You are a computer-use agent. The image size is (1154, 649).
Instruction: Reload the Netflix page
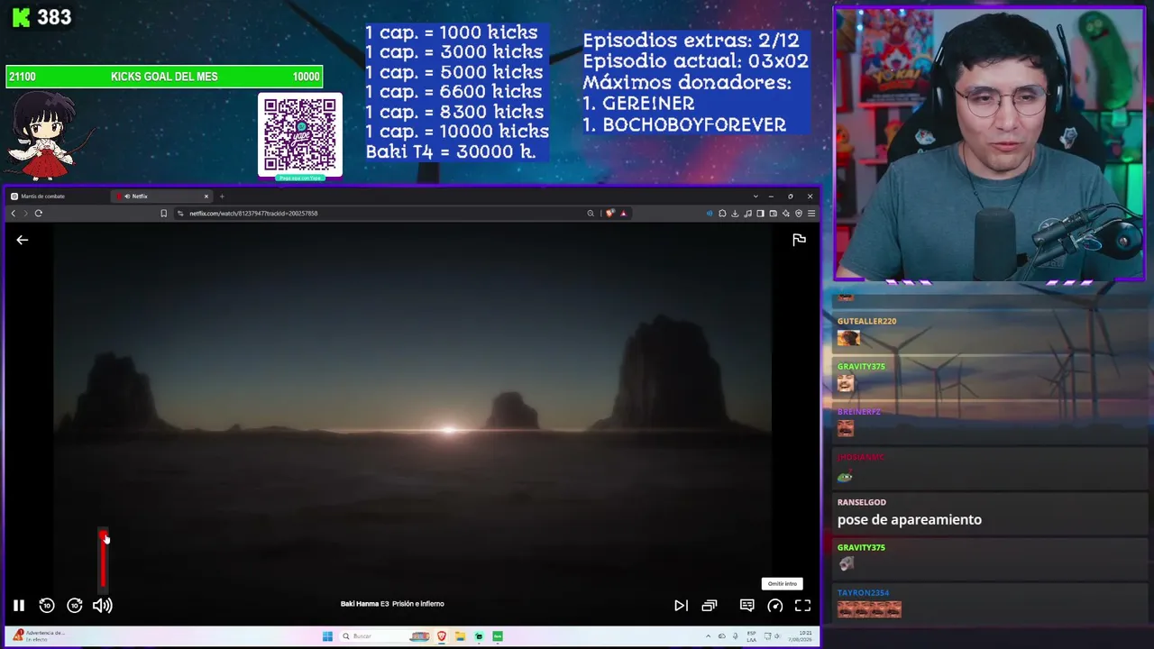point(39,214)
